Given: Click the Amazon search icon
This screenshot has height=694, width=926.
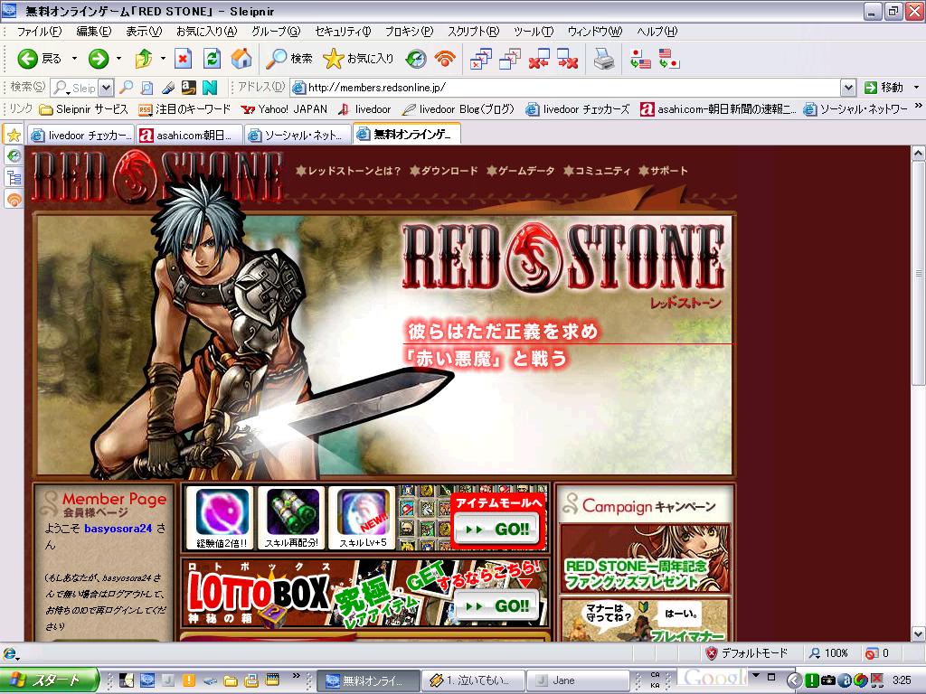Looking at the screenshot, I should (189, 88).
